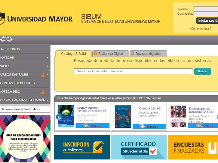This screenshot has width=218, height=163.
Task: Click author line 'por Chang, Raymond'
Action: (x=149, y=113)
